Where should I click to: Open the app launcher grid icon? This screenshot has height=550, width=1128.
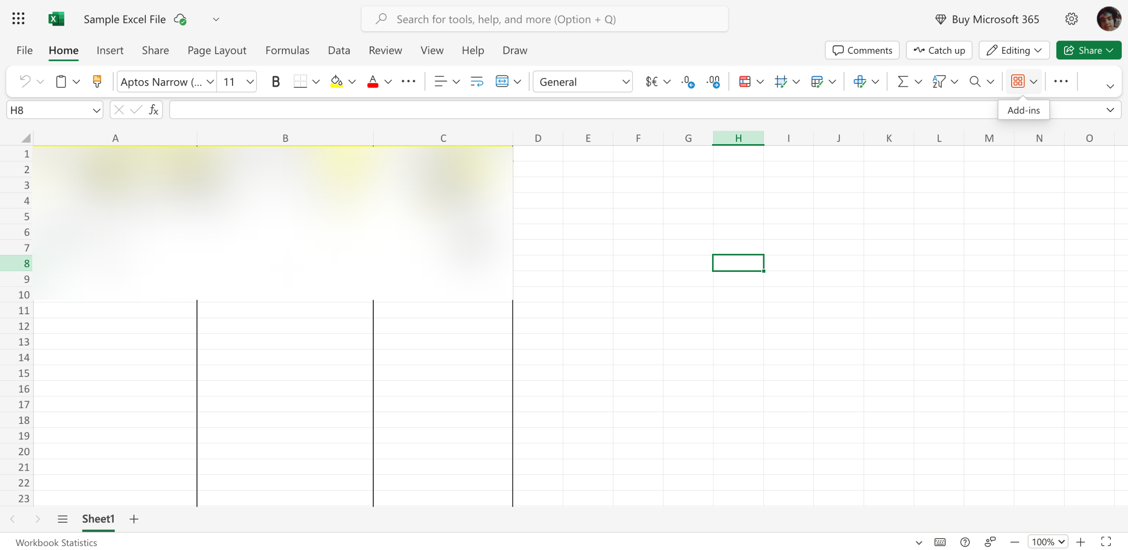[x=18, y=19]
